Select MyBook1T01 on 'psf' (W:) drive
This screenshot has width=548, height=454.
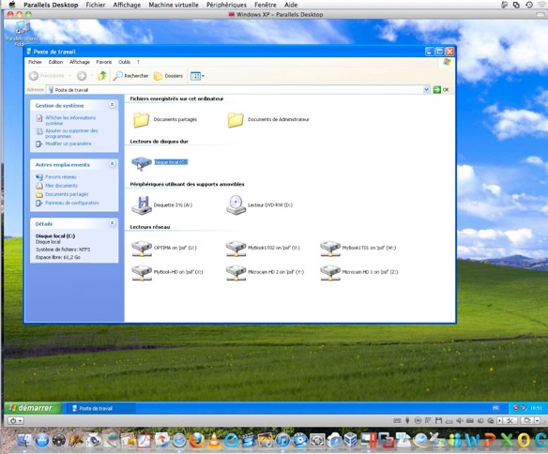pos(358,248)
